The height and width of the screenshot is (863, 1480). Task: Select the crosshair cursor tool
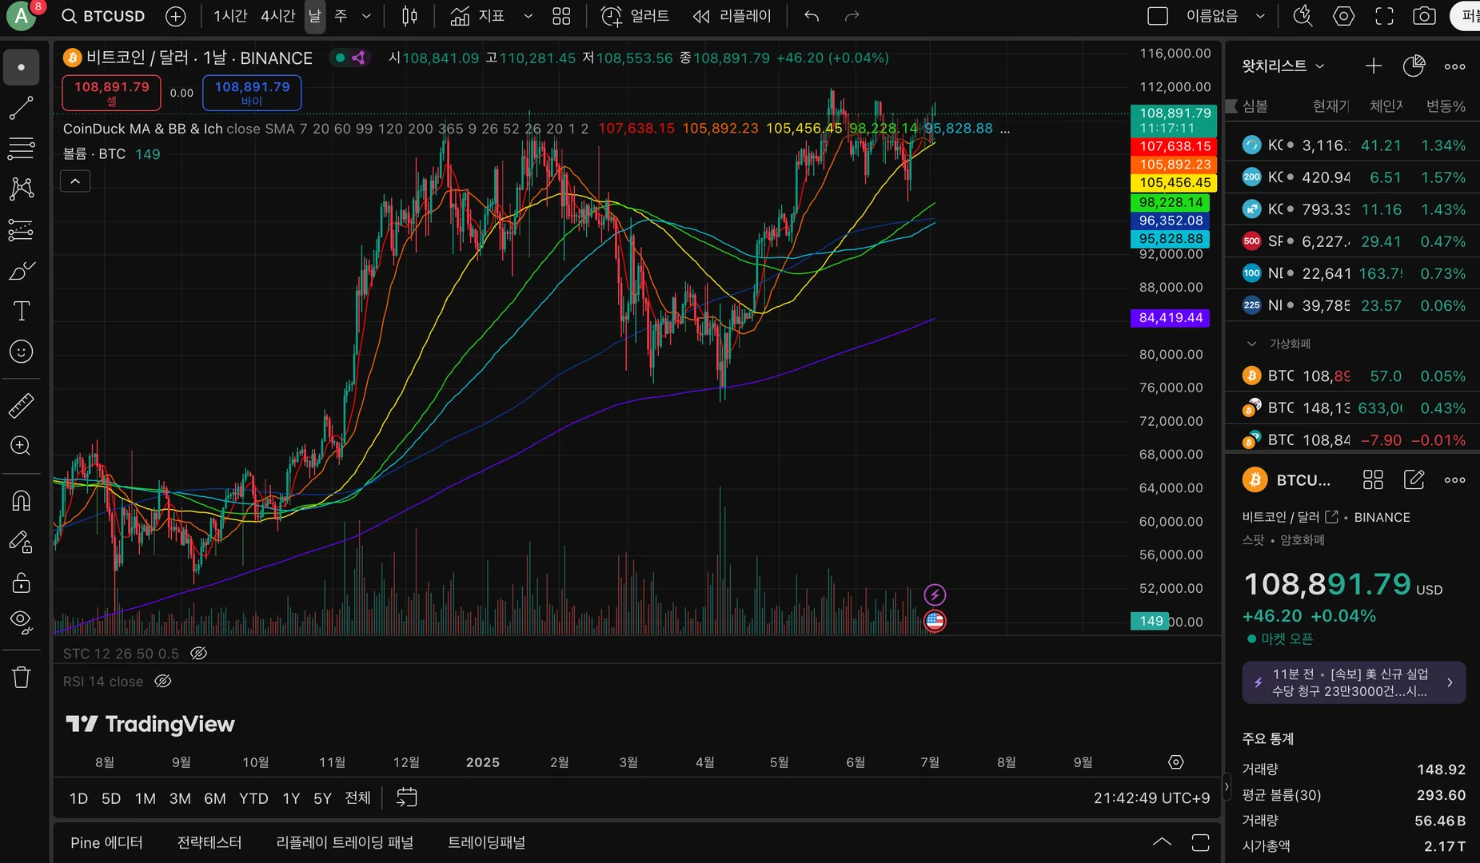click(22, 67)
